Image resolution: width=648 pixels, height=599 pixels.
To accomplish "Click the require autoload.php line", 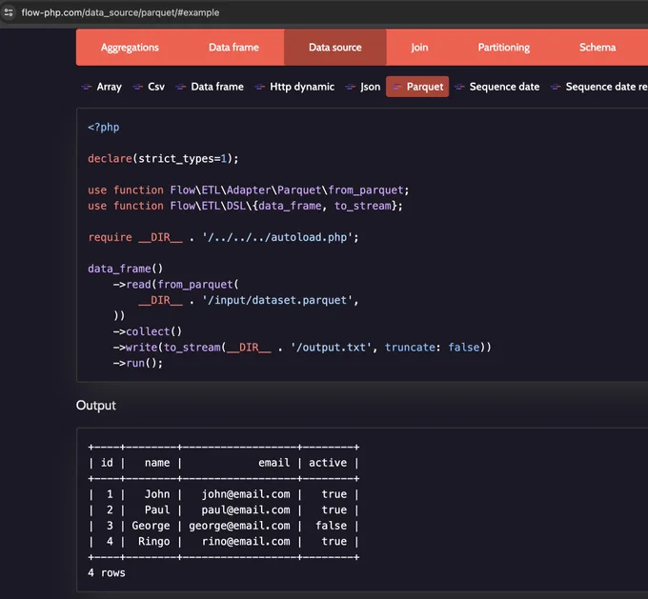I will coord(223,237).
